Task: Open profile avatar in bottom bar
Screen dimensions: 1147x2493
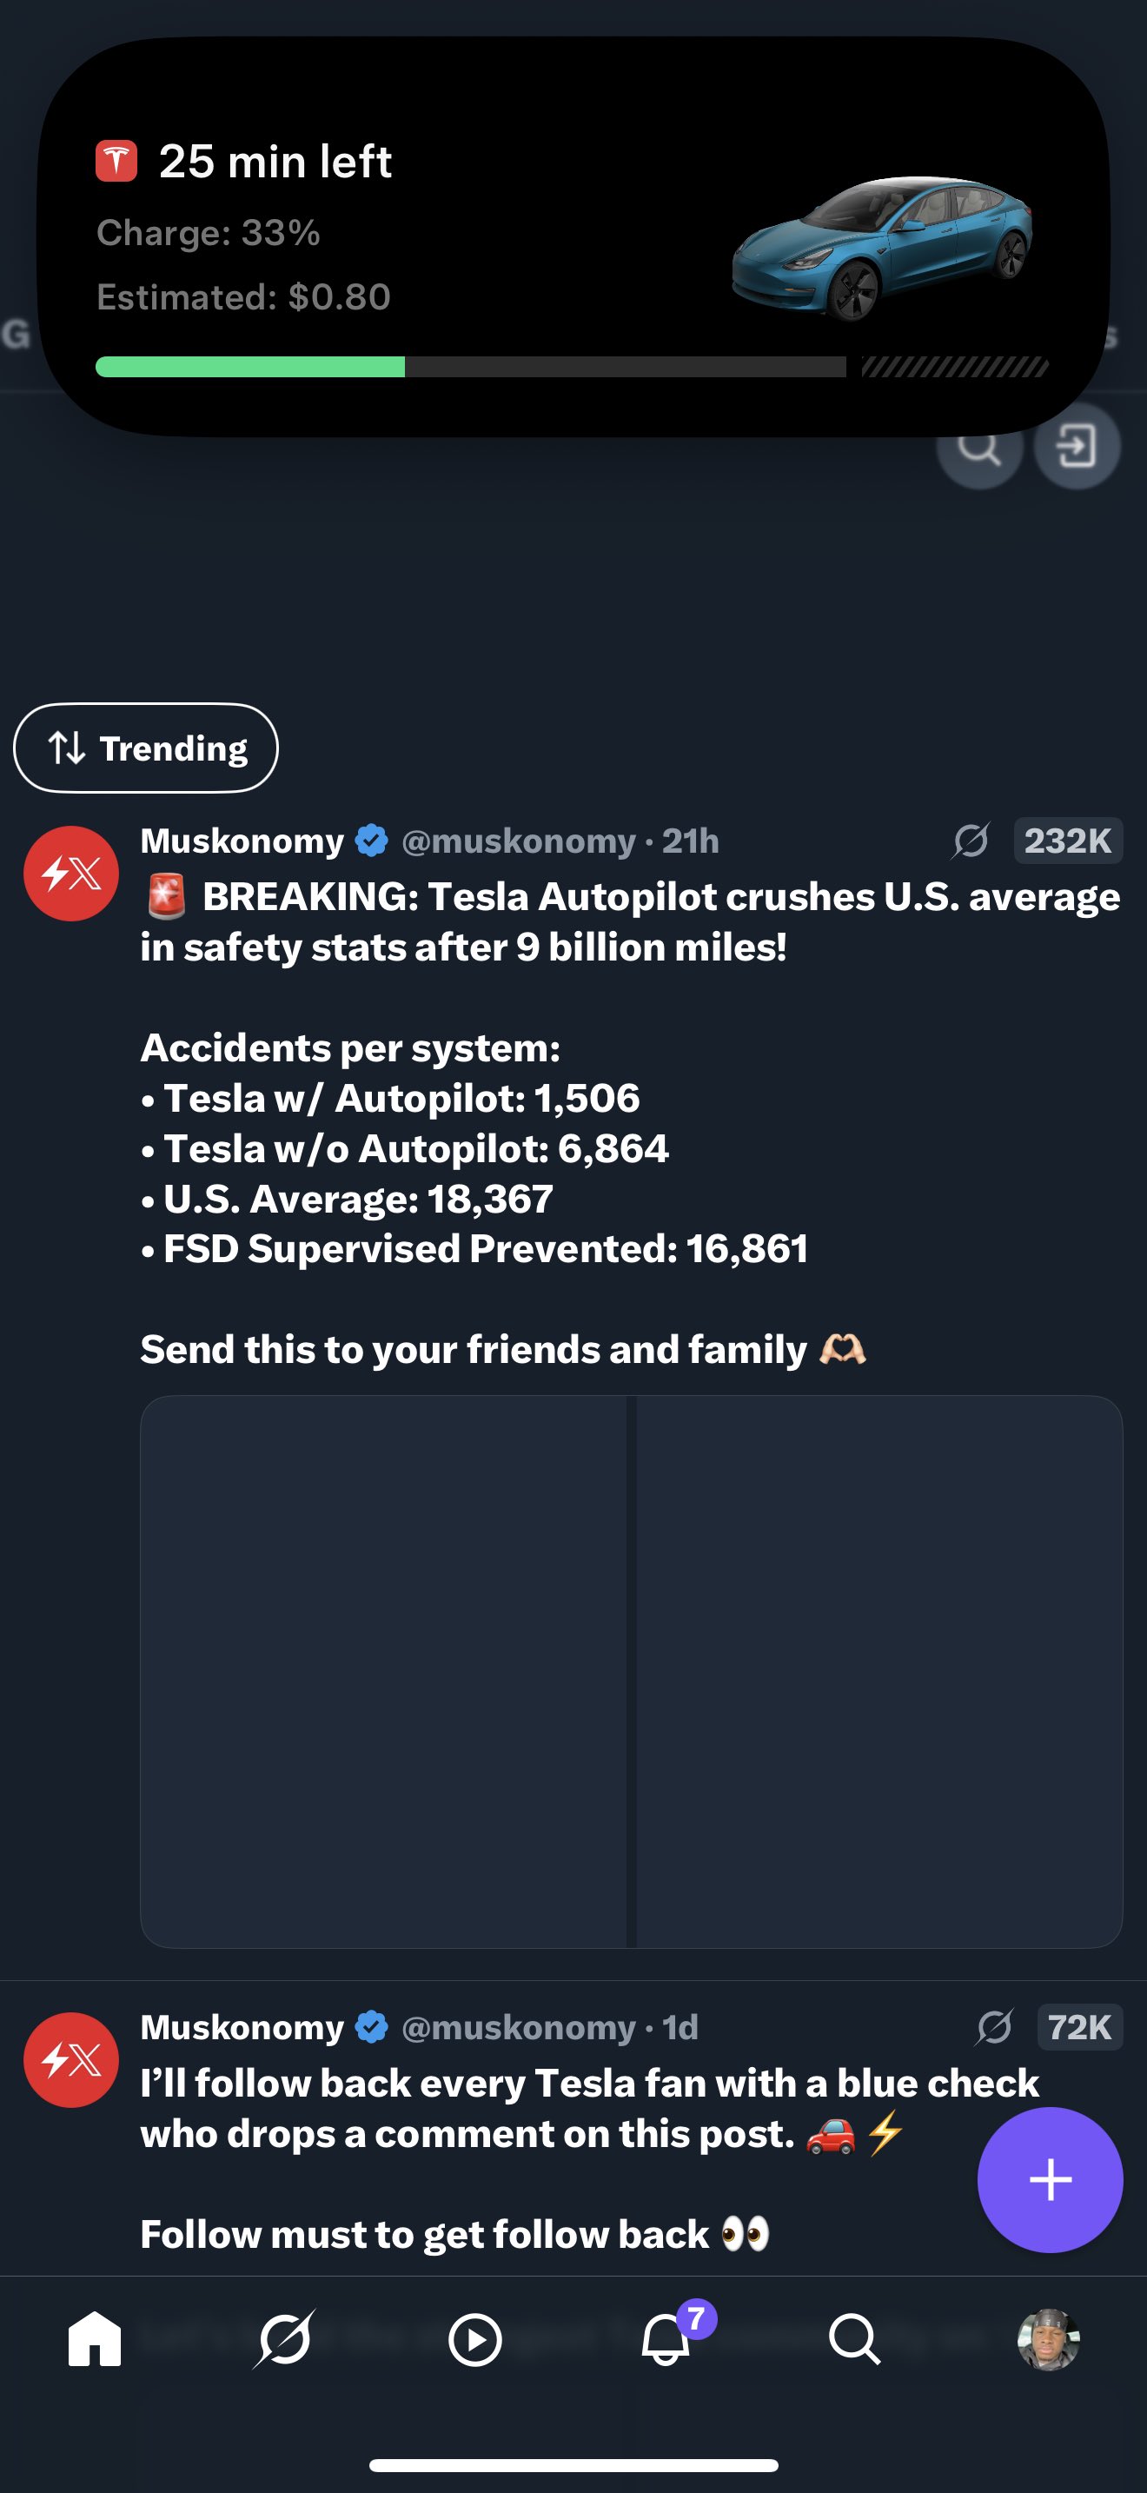Action: tap(1048, 2340)
